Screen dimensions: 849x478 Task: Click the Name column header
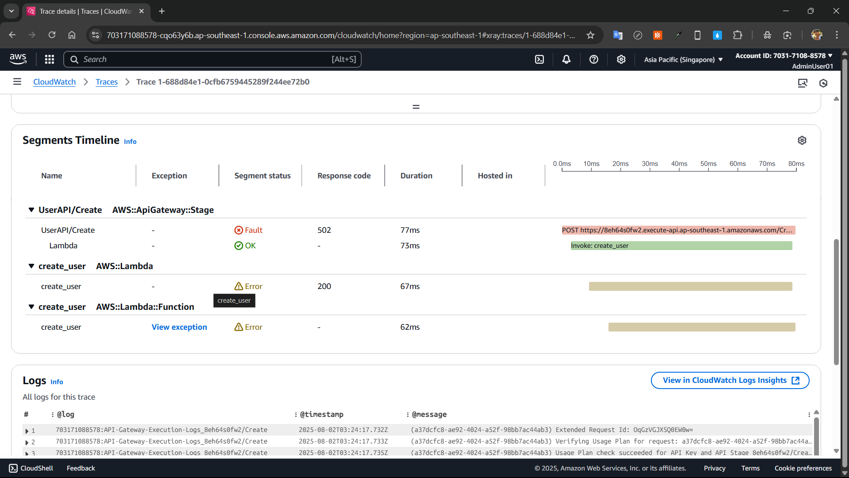52,176
